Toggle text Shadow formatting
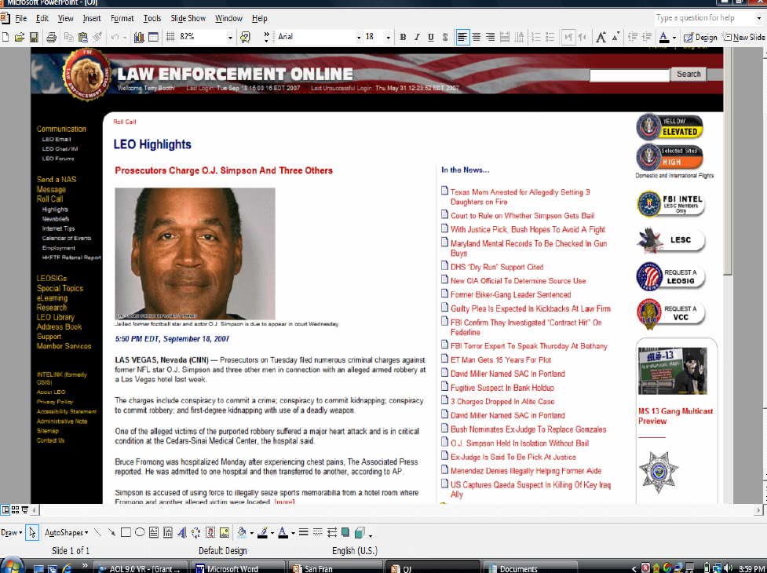 point(445,37)
